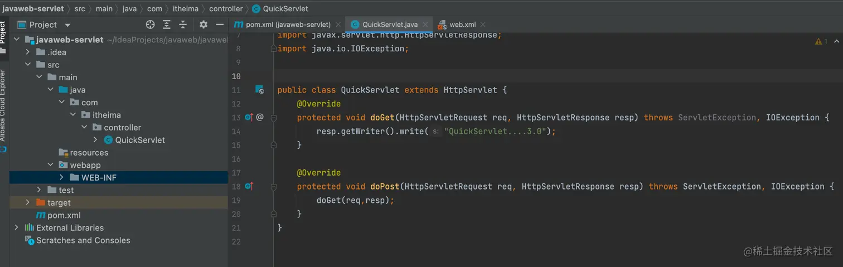Click the warning indicator icon in the editor corner

tap(819, 41)
